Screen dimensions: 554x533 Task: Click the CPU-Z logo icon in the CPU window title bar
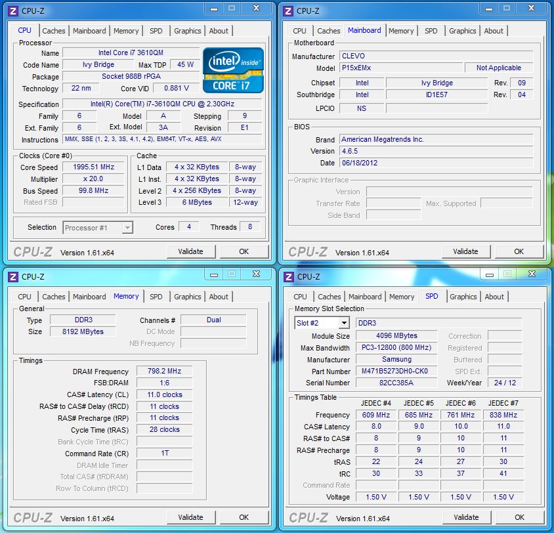point(13,11)
